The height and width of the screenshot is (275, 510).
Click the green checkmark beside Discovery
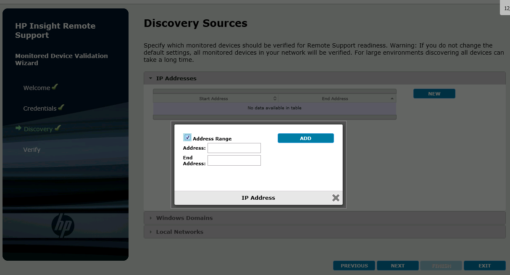click(x=58, y=128)
